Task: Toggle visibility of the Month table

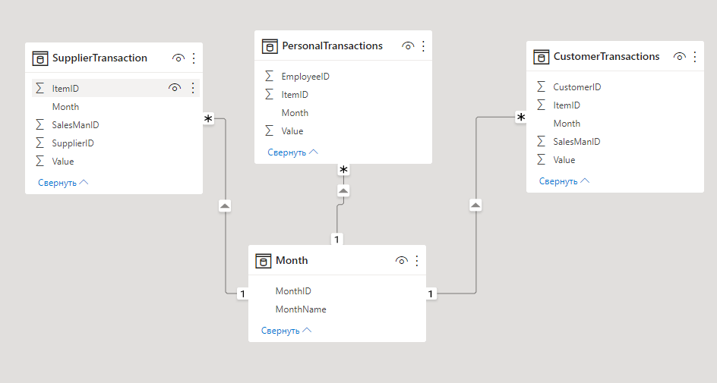Action: click(x=402, y=261)
